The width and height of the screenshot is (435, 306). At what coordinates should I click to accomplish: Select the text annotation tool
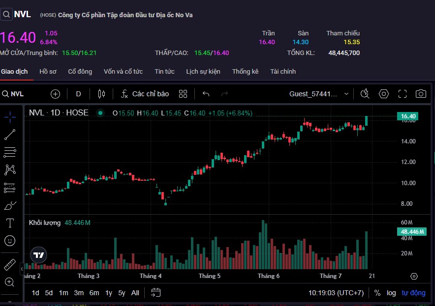(10, 223)
